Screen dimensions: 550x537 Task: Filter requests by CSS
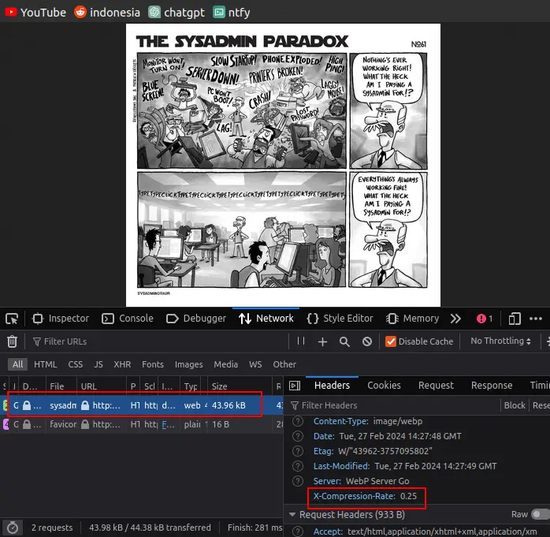[x=76, y=364]
